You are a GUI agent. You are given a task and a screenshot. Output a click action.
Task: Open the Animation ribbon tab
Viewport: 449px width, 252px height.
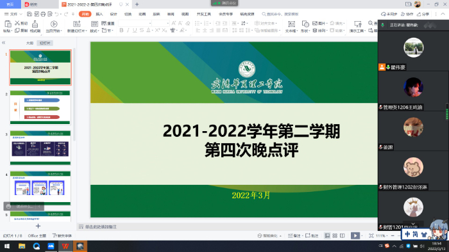tap(142, 14)
